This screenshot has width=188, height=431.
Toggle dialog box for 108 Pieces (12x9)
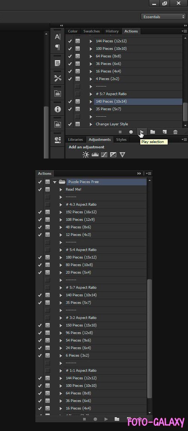[48, 220]
